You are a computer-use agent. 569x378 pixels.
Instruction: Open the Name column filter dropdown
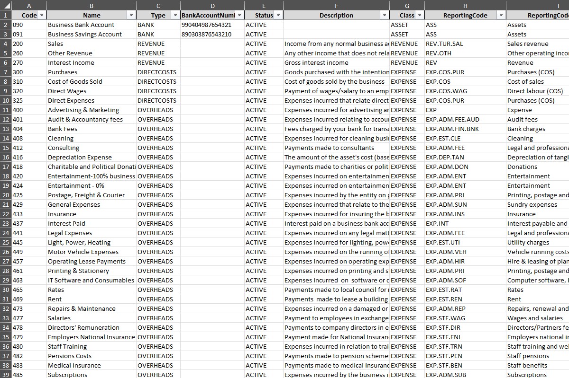(131, 15)
